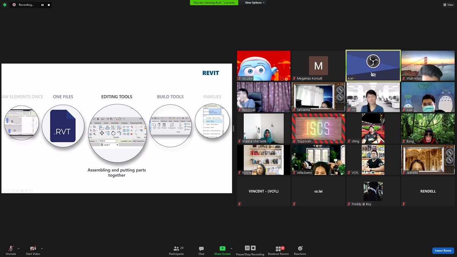
Task: Click the 'Assembling and putting parts together' caption
Action: [117, 172]
